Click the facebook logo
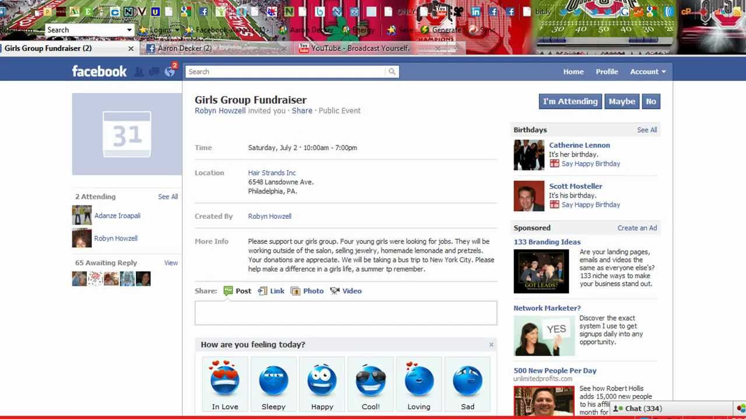Viewport: 746px width, 419px height. point(99,72)
